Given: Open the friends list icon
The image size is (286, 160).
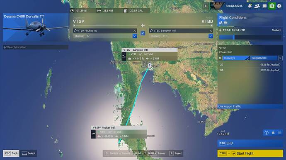Looking at the screenshot, I should tap(257, 6).
